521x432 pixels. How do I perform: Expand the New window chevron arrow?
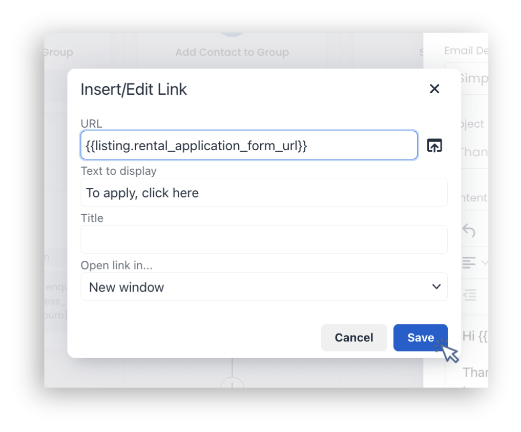coord(436,286)
